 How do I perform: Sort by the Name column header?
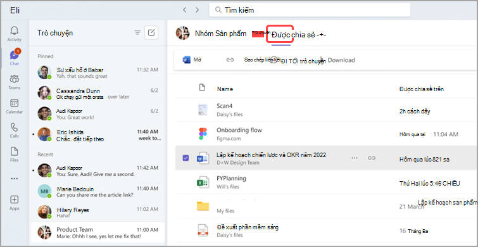(x=225, y=89)
